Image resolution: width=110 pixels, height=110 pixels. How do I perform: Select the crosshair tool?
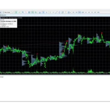click(46, 12)
